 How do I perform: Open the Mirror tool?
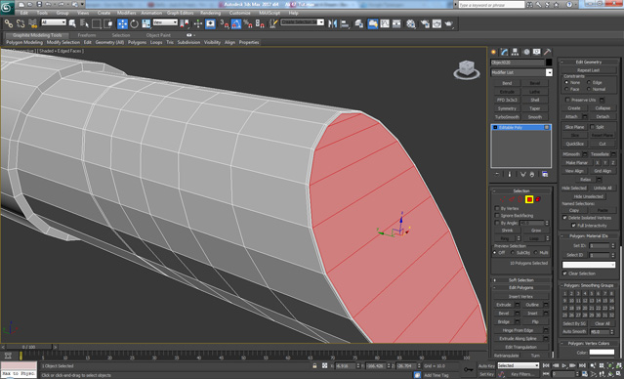tap(333, 23)
